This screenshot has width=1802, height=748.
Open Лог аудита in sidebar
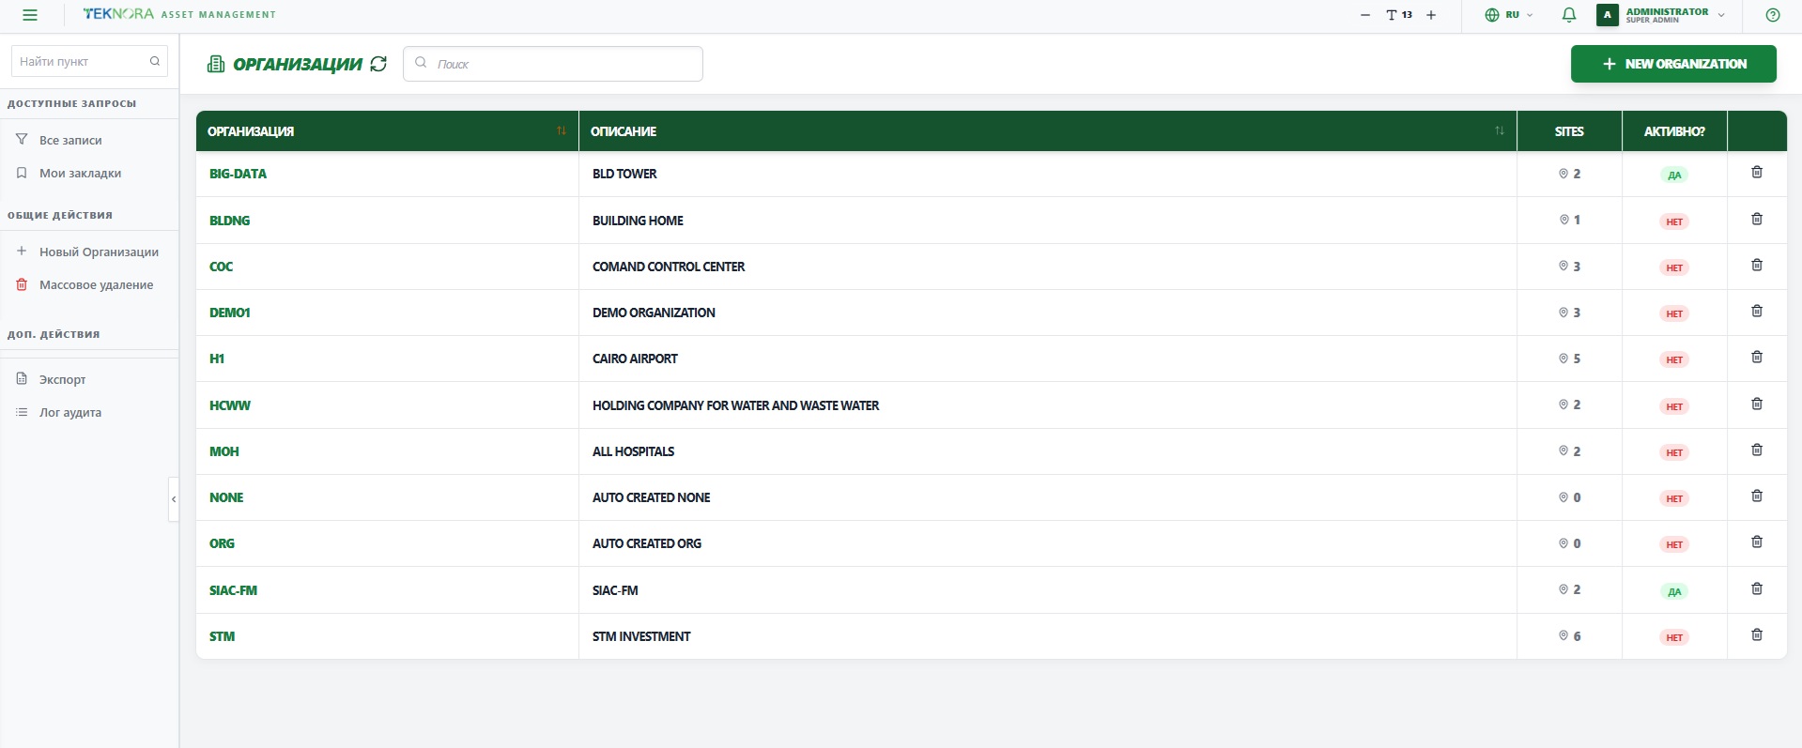[69, 412]
